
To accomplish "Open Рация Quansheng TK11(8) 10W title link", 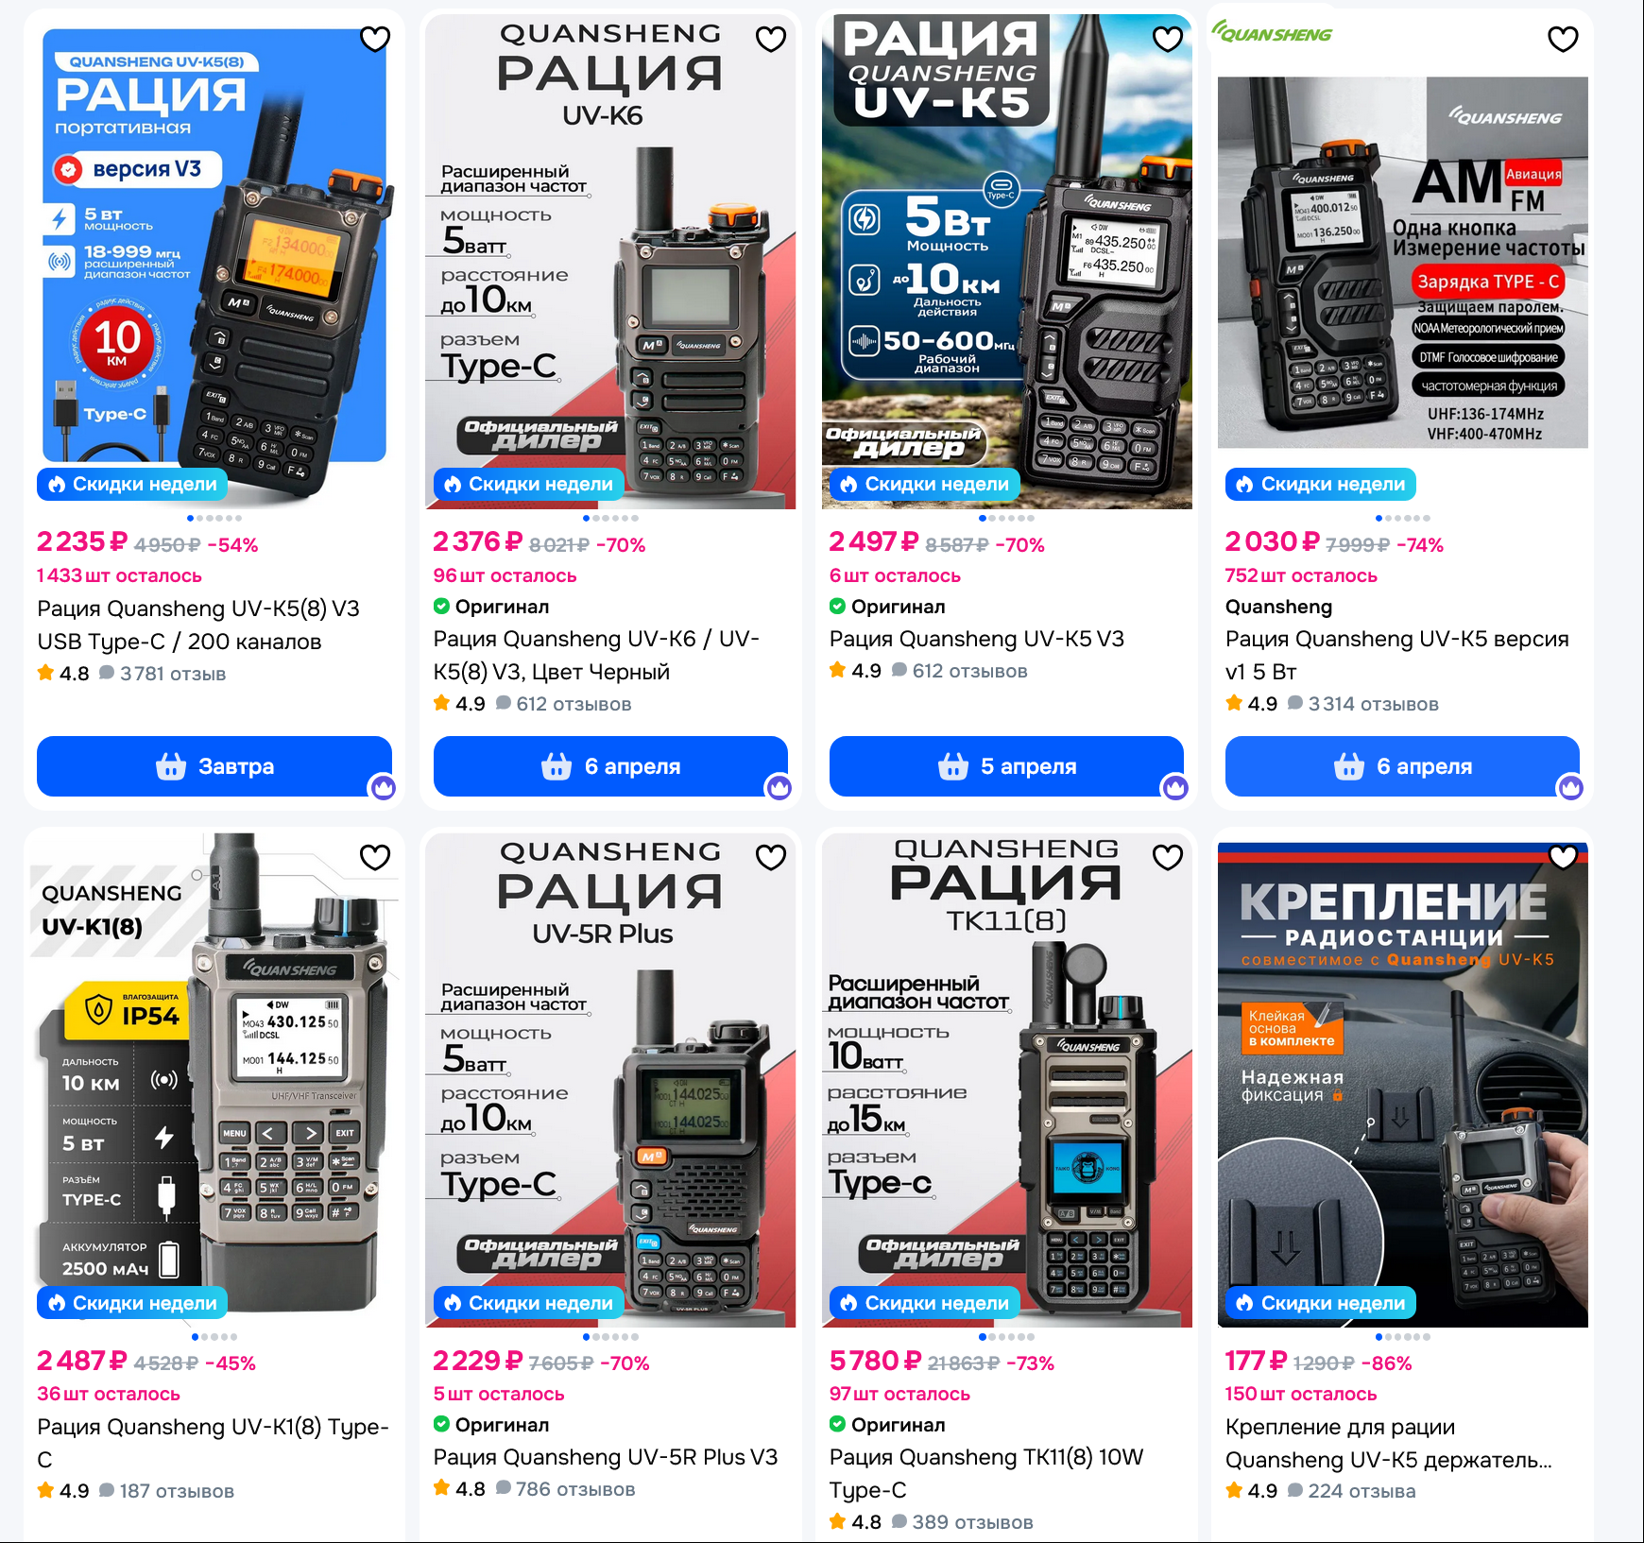I will click(x=986, y=1473).
